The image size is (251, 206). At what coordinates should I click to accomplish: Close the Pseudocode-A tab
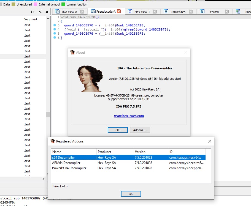(x=119, y=11)
